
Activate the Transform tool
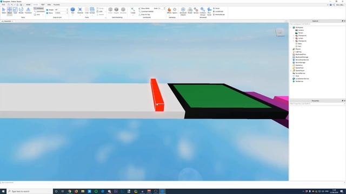click(x=28, y=11)
